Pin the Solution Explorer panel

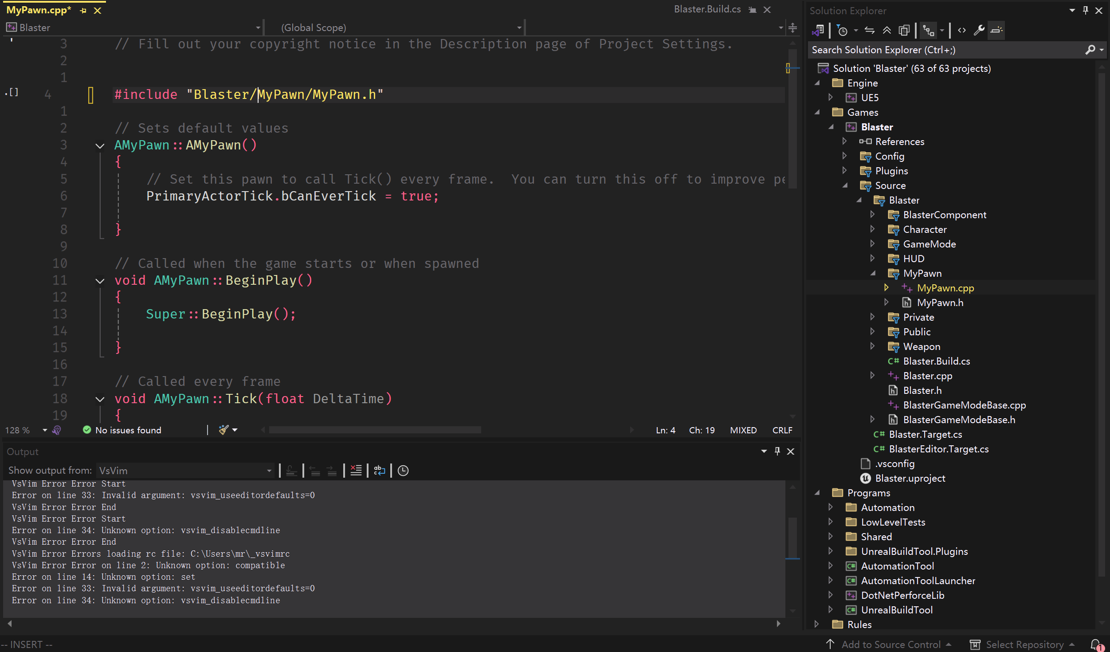coord(1085,10)
